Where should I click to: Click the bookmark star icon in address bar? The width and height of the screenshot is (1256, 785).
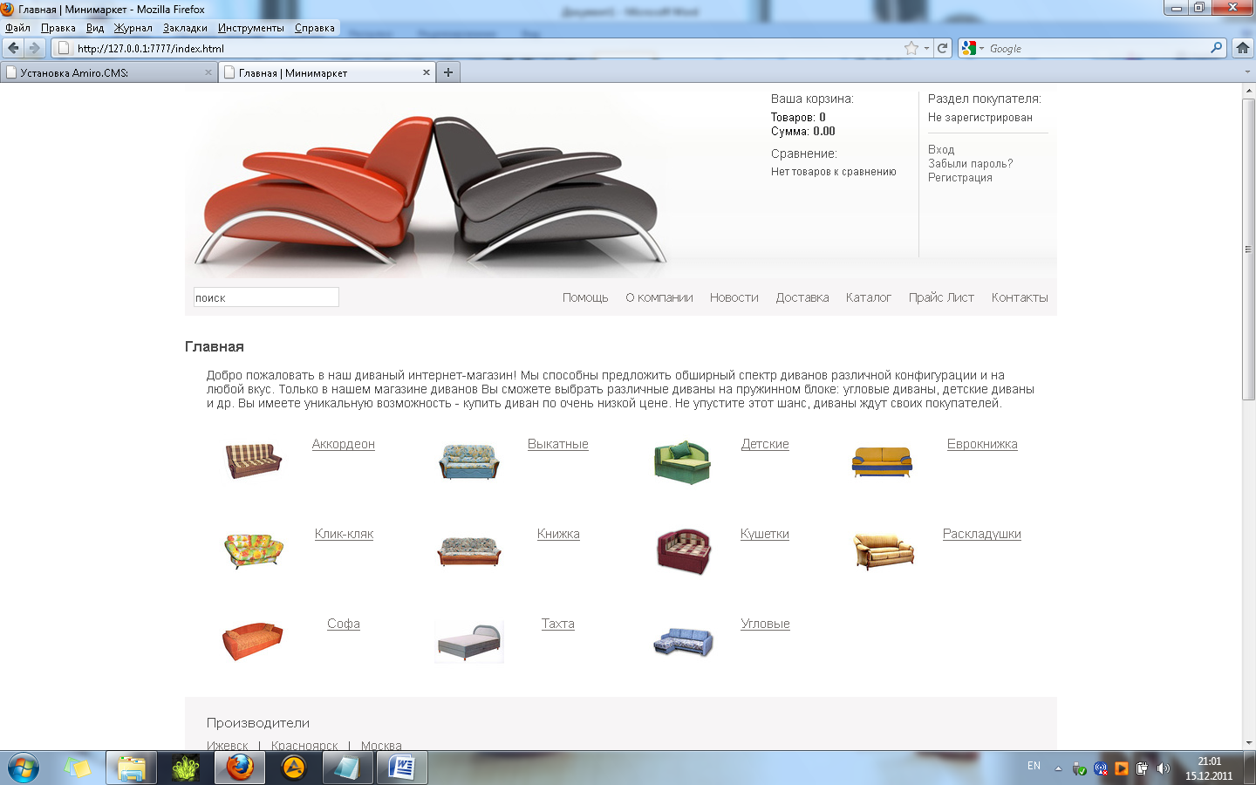click(911, 48)
